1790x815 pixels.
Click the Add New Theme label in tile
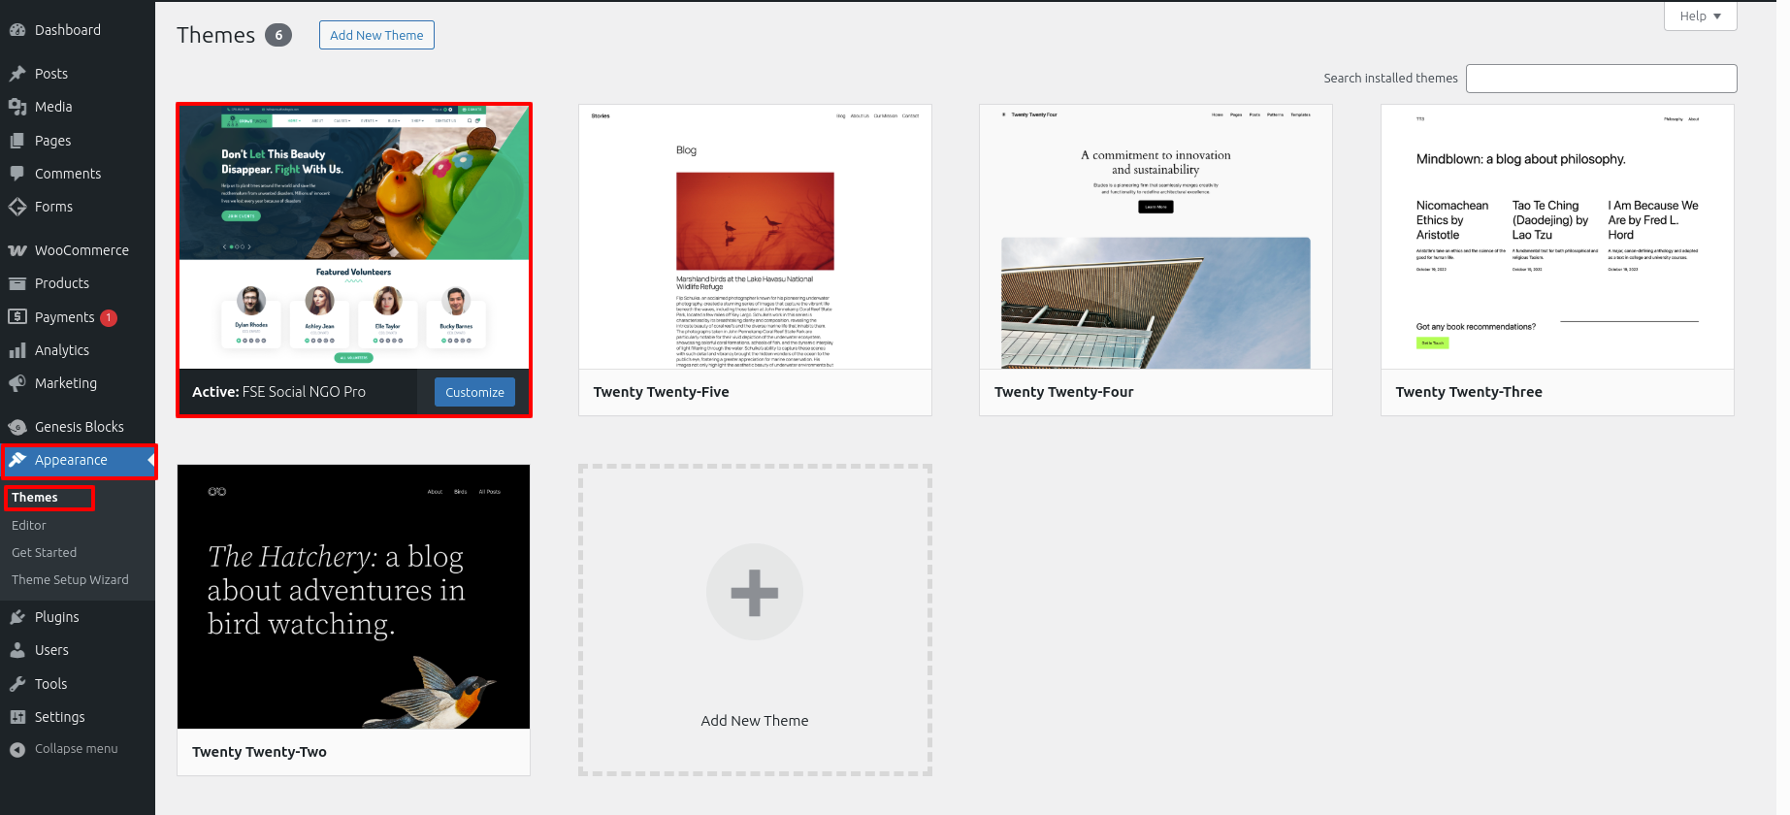[755, 721]
